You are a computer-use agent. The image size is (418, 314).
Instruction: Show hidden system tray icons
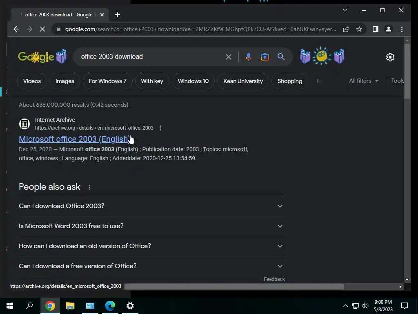pyautogui.click(x=345, y=306)
